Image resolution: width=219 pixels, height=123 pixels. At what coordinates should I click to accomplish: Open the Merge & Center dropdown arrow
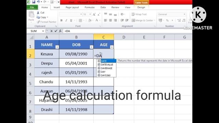(154, 20)
